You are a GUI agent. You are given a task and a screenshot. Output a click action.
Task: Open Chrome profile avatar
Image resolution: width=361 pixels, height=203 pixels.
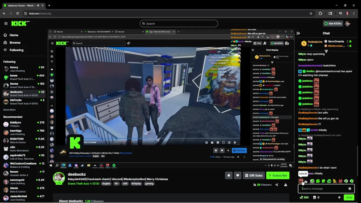(x=347, y=14)
